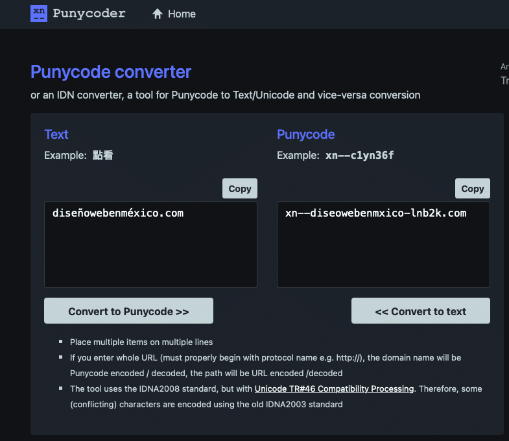
Task: Click the example xn--c1yn36f
Action: 360,155
